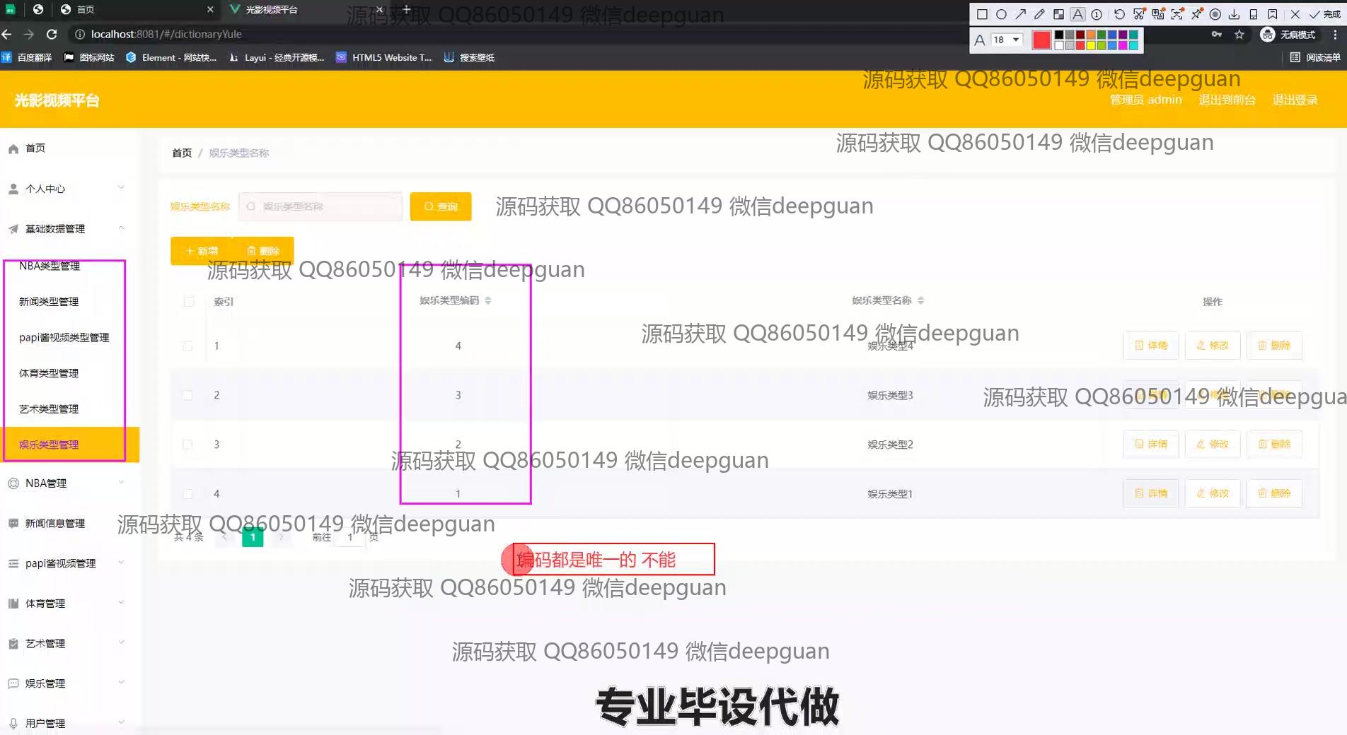
Task: Click 退出到前台 in the header
Action: 1227,100
